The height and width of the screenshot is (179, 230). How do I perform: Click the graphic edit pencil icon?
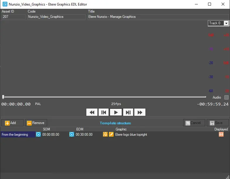click(x=111, y=135)
